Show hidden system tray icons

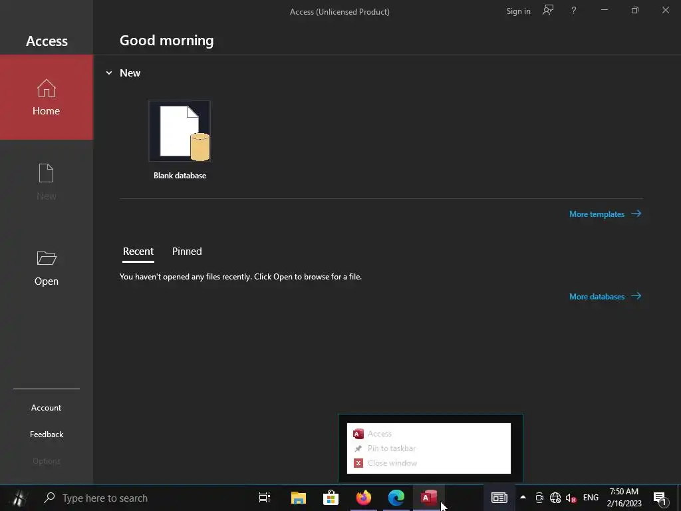point(523,498)
